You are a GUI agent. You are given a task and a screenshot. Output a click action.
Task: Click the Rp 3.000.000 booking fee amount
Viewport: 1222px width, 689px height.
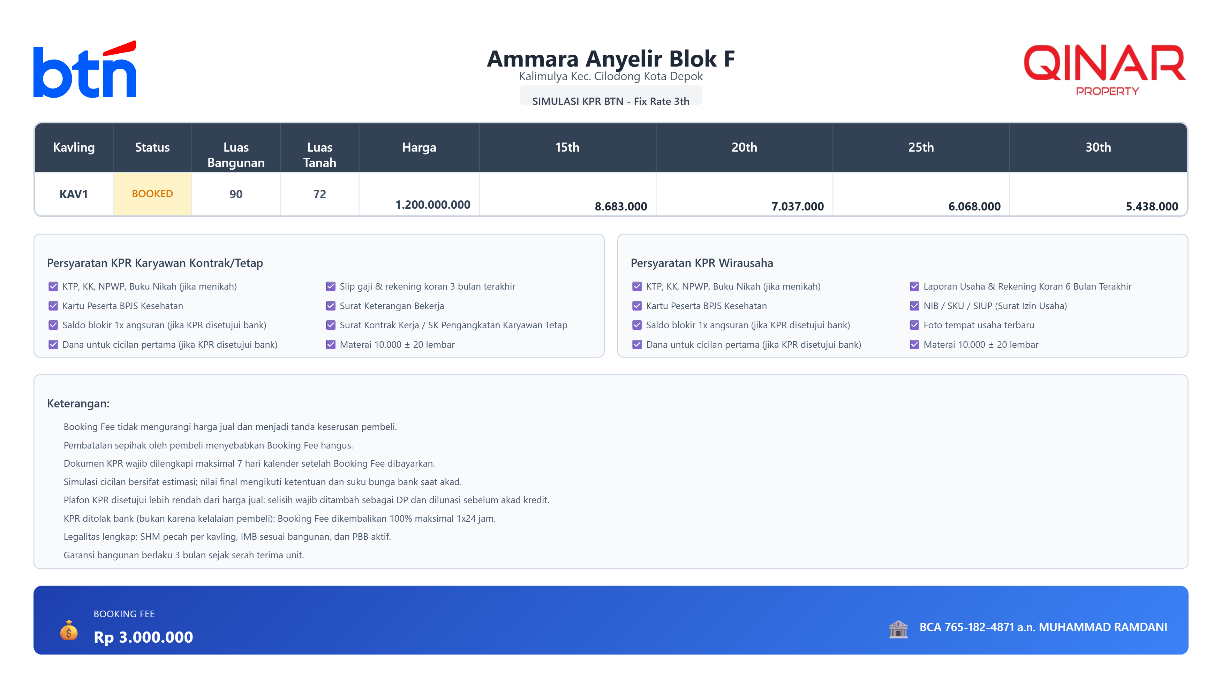tap(143, 637)
